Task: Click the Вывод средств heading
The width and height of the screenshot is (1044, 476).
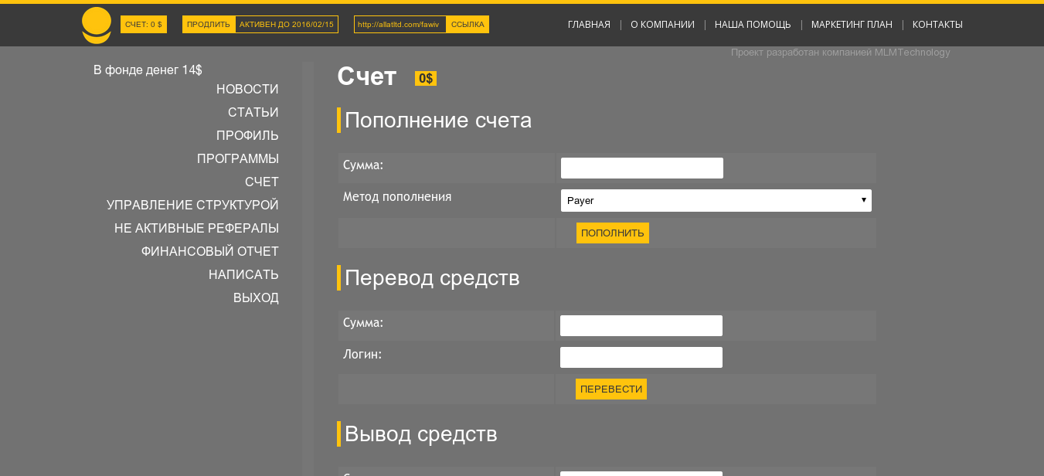Action: [x=421, y=434]
